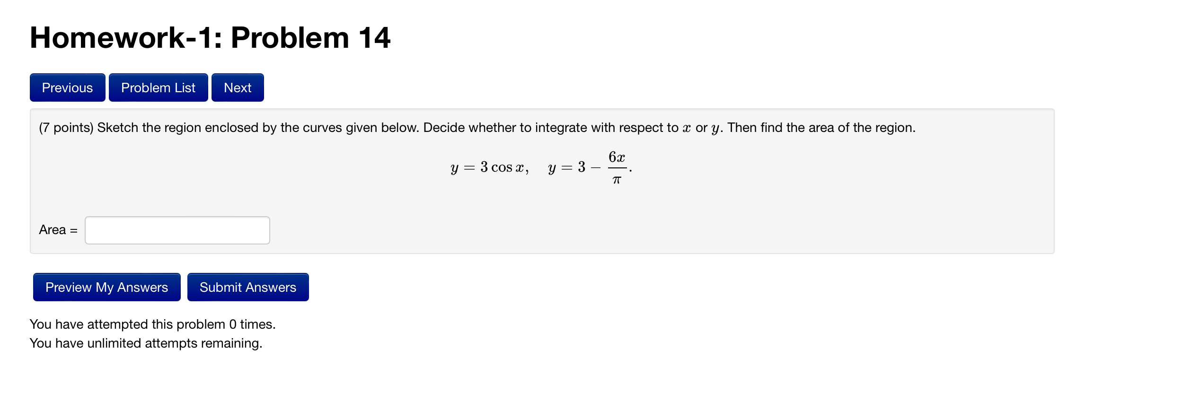Viewport: 1200px width, 393px height.
Task: Open the Problem List page
Action: [x=158, y=87]
